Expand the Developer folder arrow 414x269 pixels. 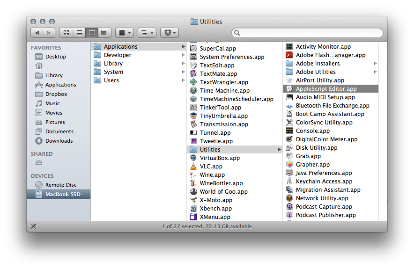tap(183, 55)
